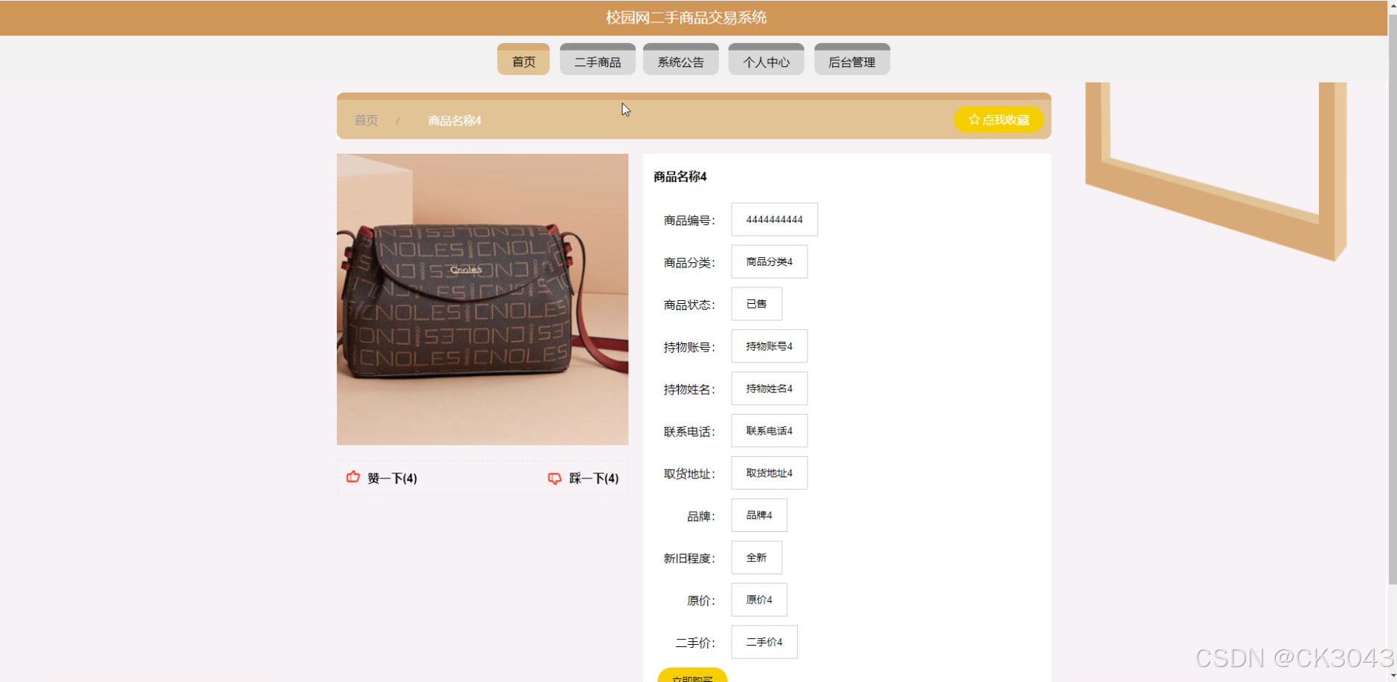This screenshot has width=1397, height=682.
Task: Click the thumbs-up icon beside 赞一下
Action: [x=353, y=477]
